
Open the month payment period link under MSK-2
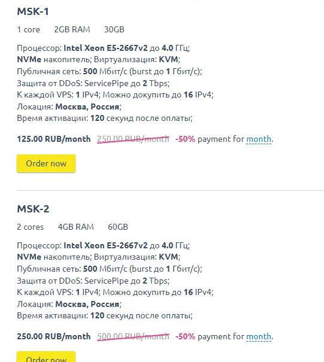click(259, 336)
